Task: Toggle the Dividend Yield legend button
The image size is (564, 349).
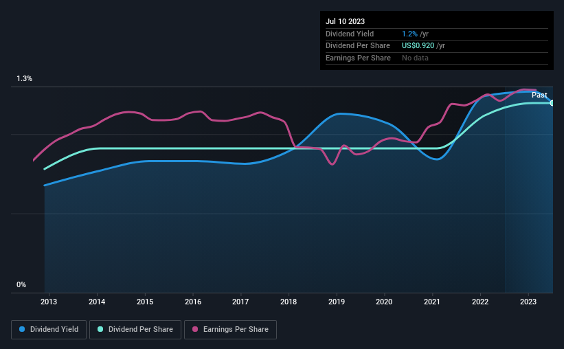Action: pos(49,330)
